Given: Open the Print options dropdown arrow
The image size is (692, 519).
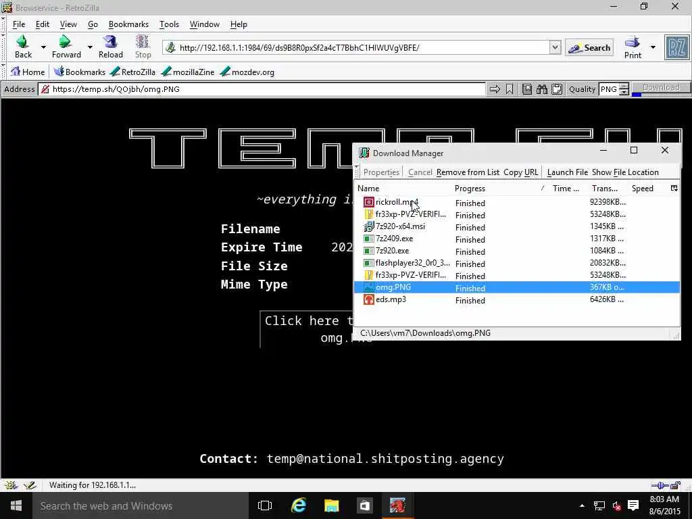Looking at the screenshot, I should pyautogui.click(x=653, y=47).
